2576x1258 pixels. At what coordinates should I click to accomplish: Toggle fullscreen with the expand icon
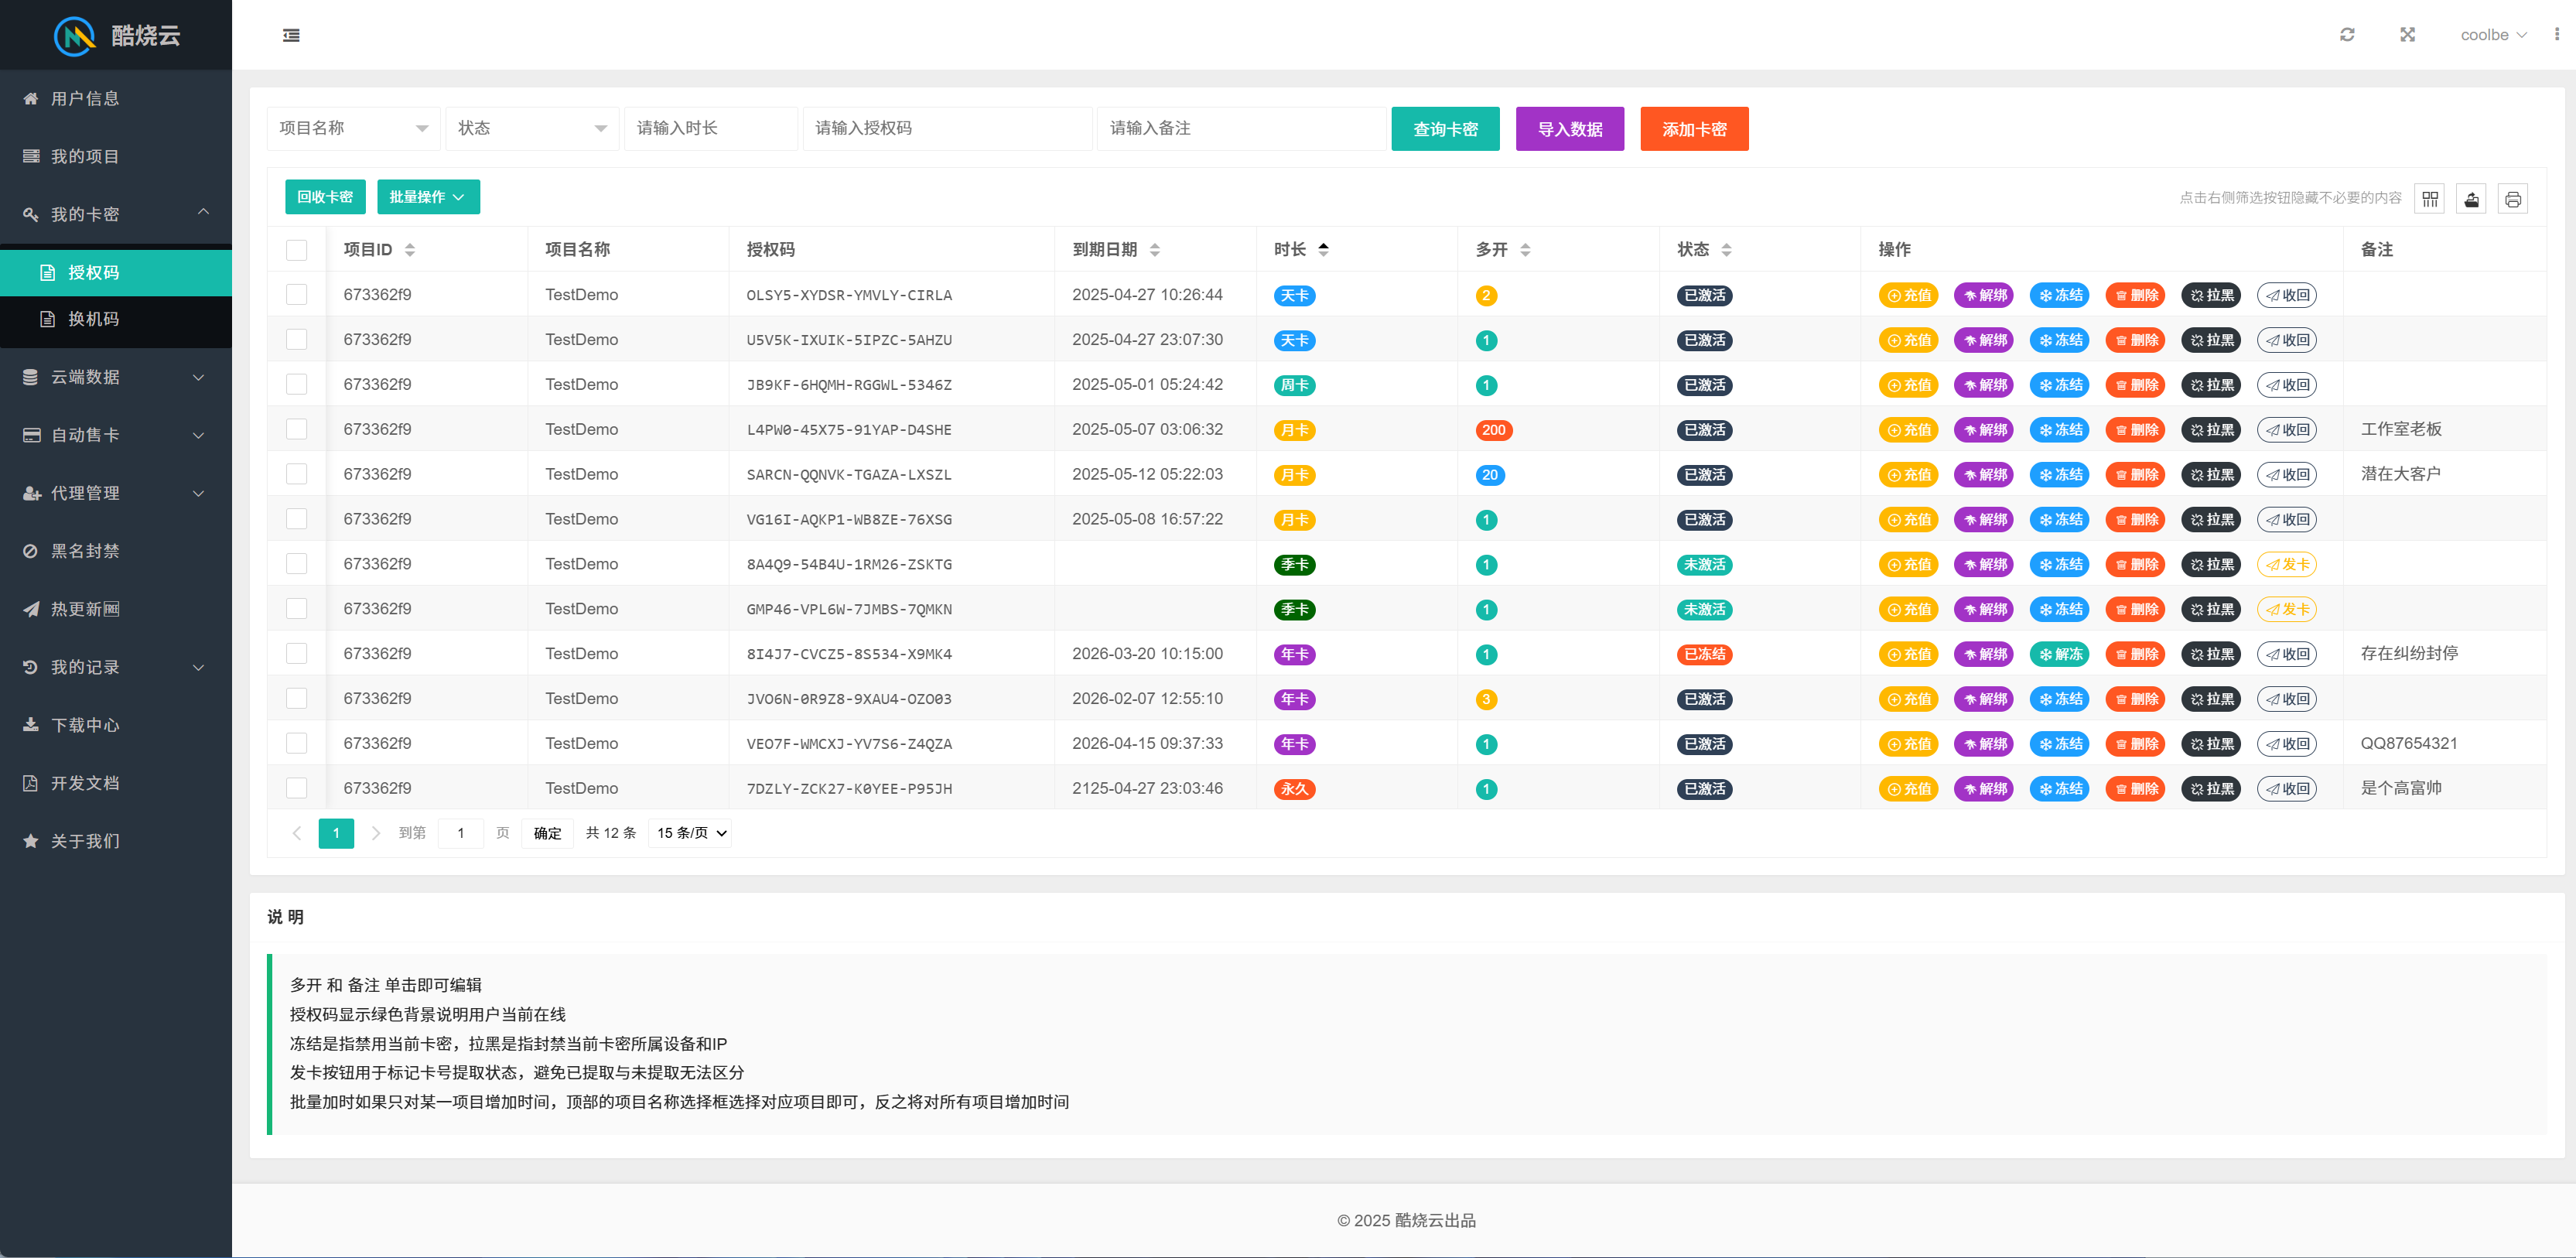(x=2407, y=35)
